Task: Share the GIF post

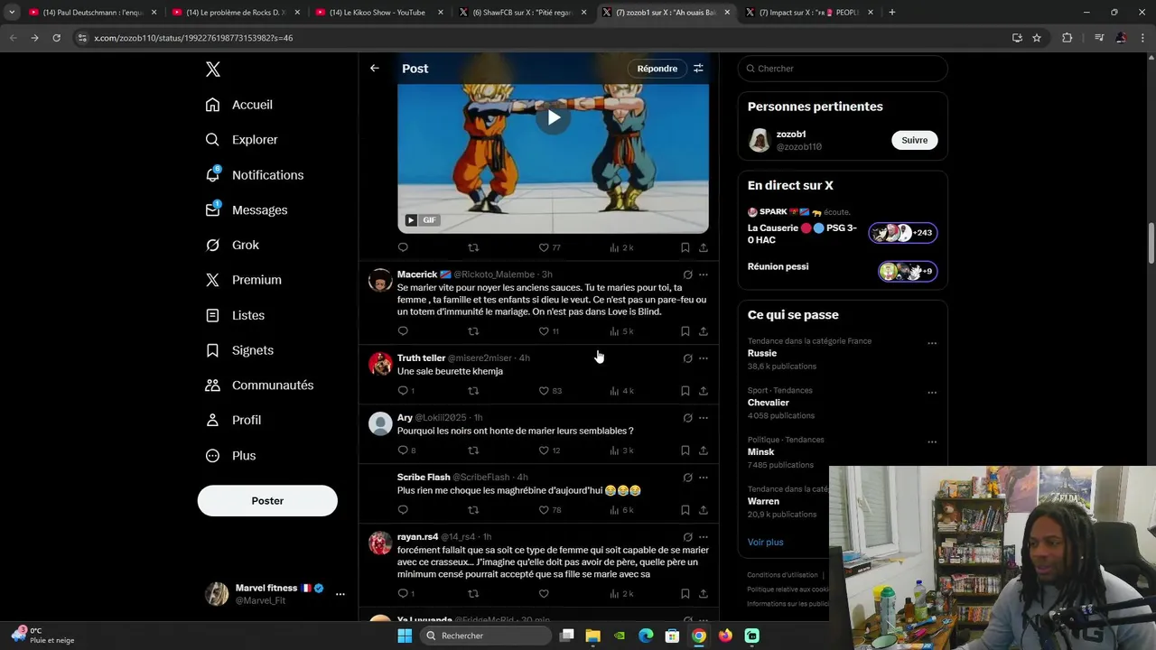Action: click(x=704, y=247)
